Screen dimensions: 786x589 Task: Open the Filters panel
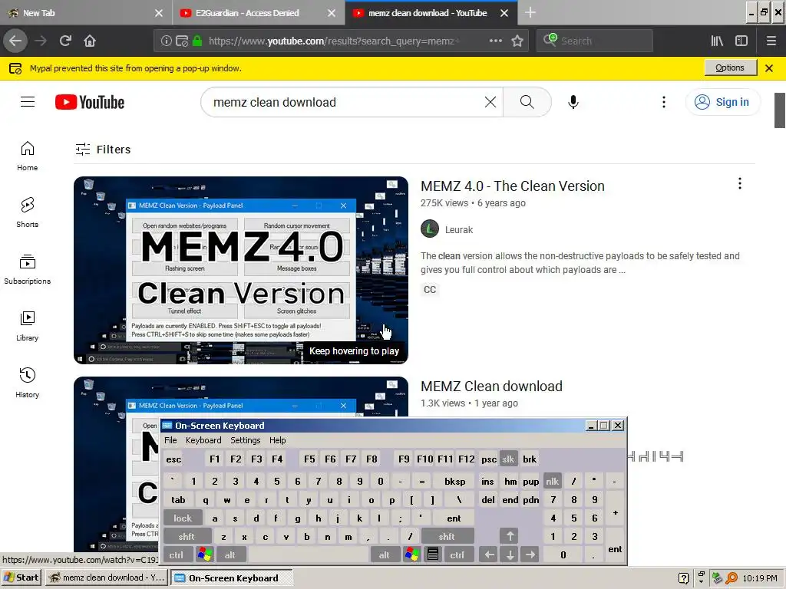(x=104, y=150)
